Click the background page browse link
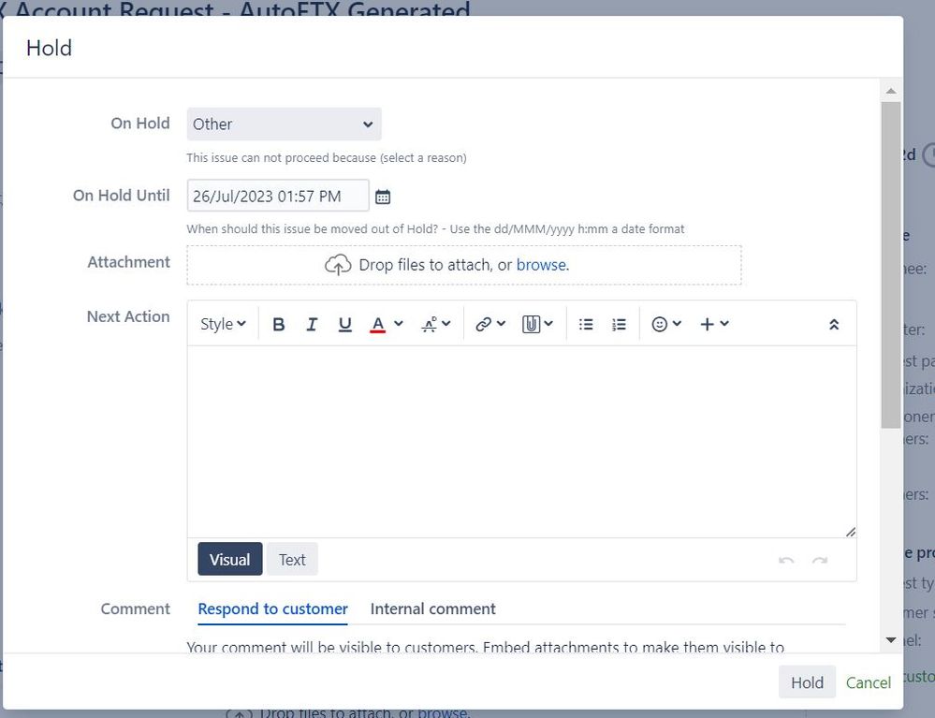The width and height of the screenshot is (935, 718). (x=442, y=712)
